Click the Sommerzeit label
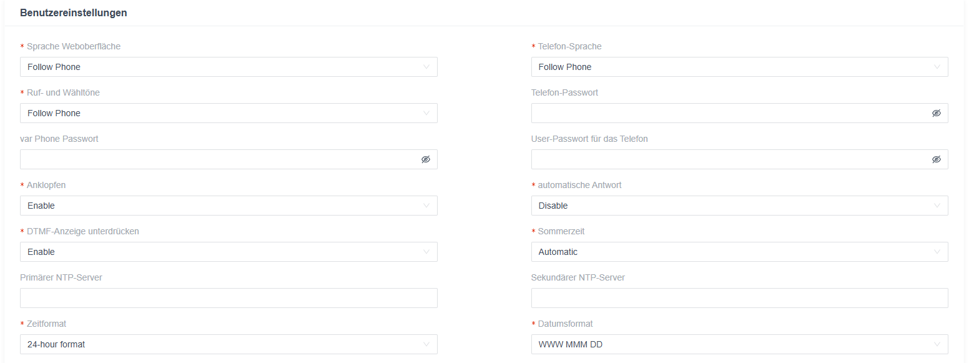Image resolution: width=979 pixels, height=363 pixels. point(561,231)
